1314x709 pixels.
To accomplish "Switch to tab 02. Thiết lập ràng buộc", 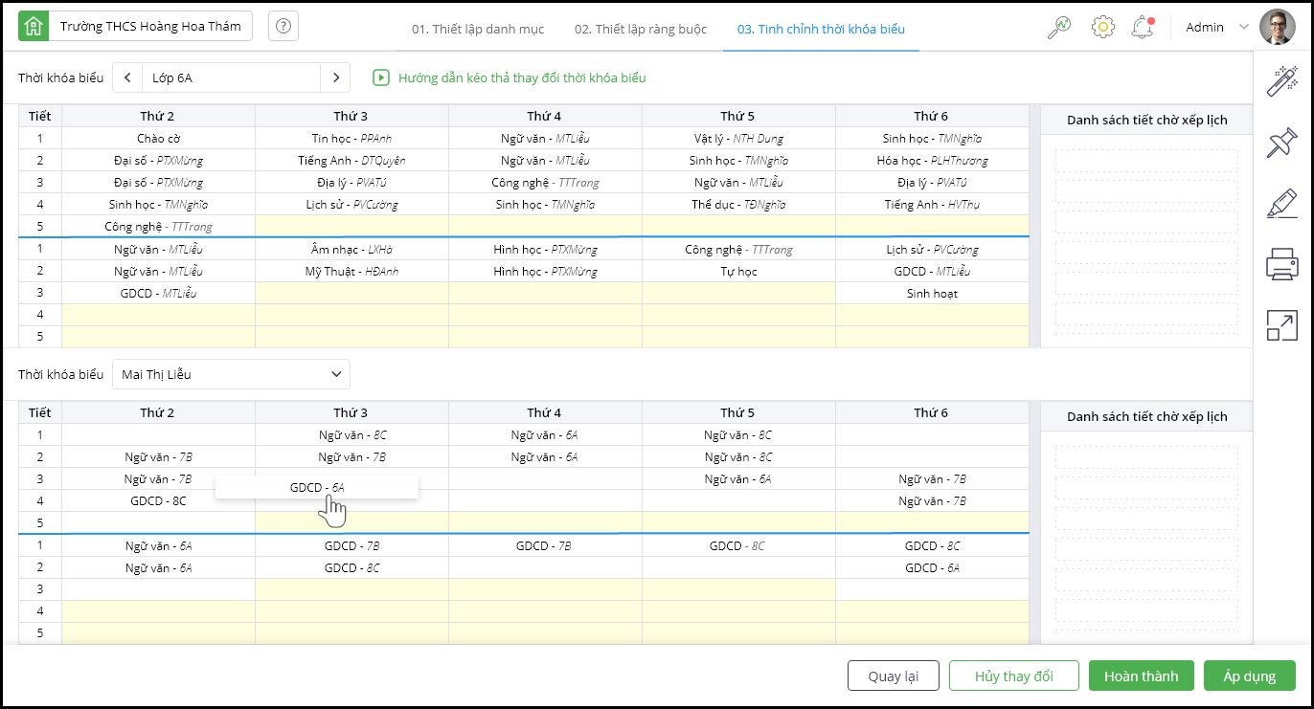I will [641, 29].
